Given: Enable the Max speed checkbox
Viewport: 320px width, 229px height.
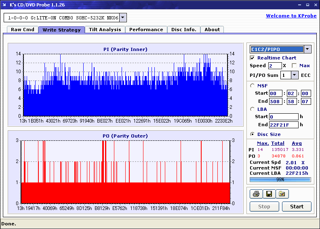Looking at the screenshot, I should click(x=294, y=66).
